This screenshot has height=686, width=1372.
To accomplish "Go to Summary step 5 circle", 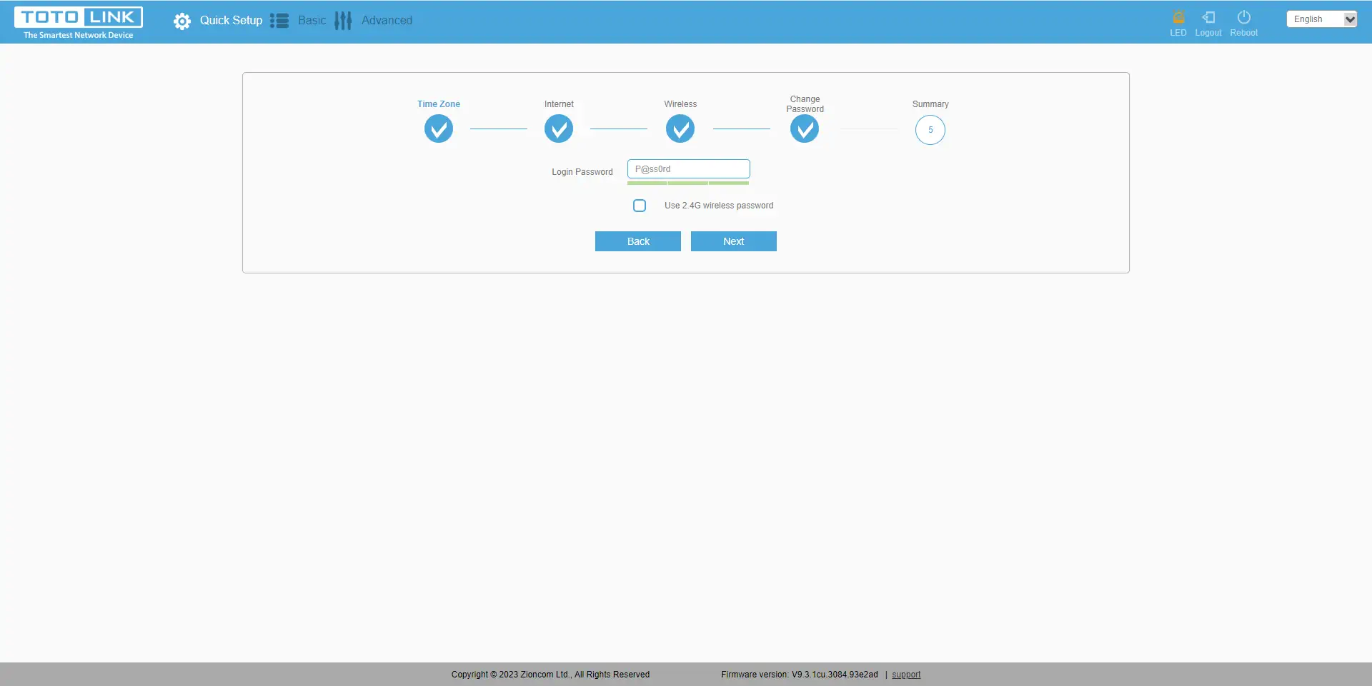I will pyautogui.click(x=930, y=130).
